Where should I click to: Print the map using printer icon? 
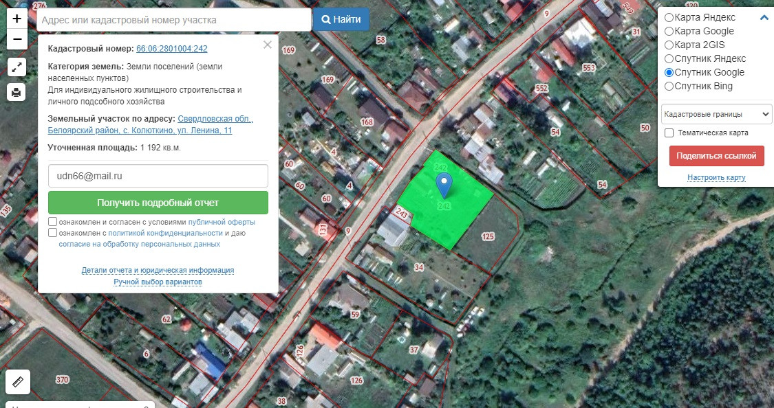click(17, 92)
